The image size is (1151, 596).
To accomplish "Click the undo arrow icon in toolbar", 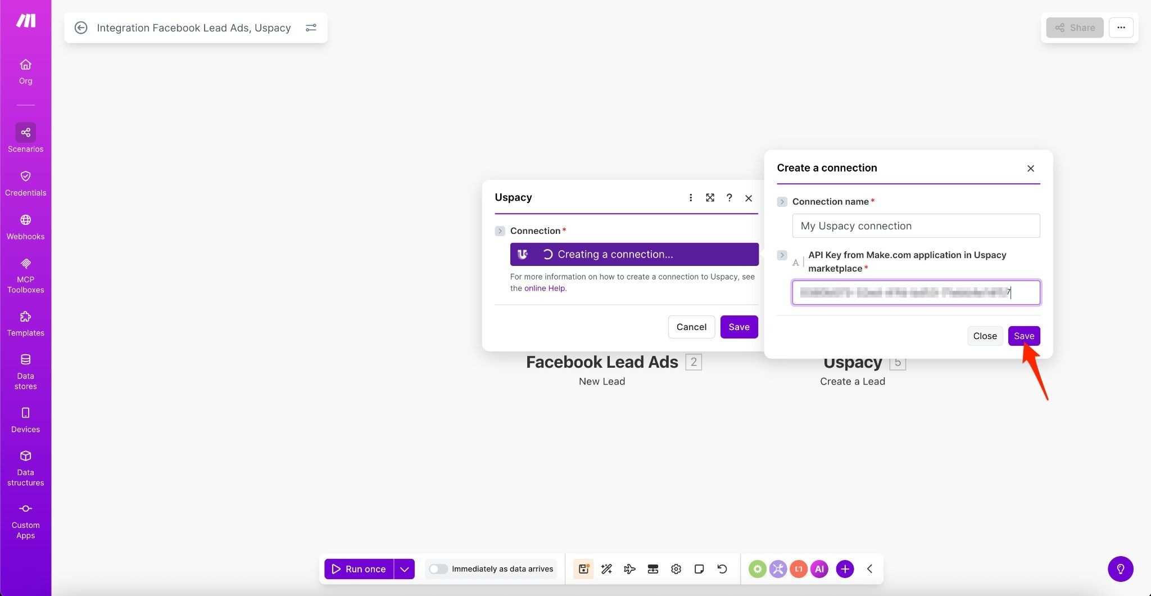I will (x=722, y=569).
